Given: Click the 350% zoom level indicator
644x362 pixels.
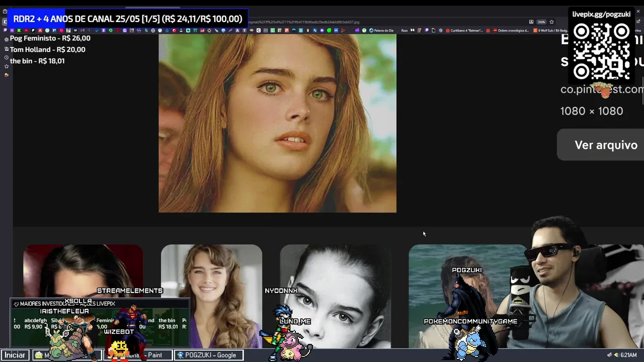Looking at the screenshot, I should pos(541,22).
